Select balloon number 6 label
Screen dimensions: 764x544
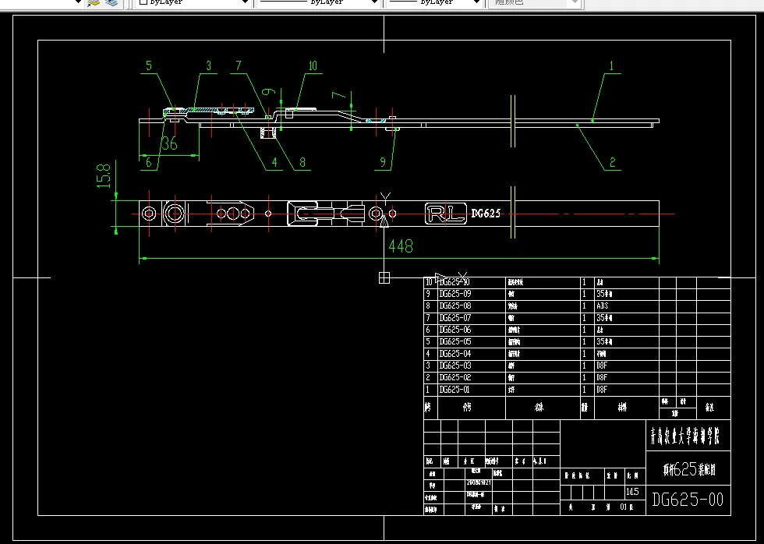click(149, 162)
